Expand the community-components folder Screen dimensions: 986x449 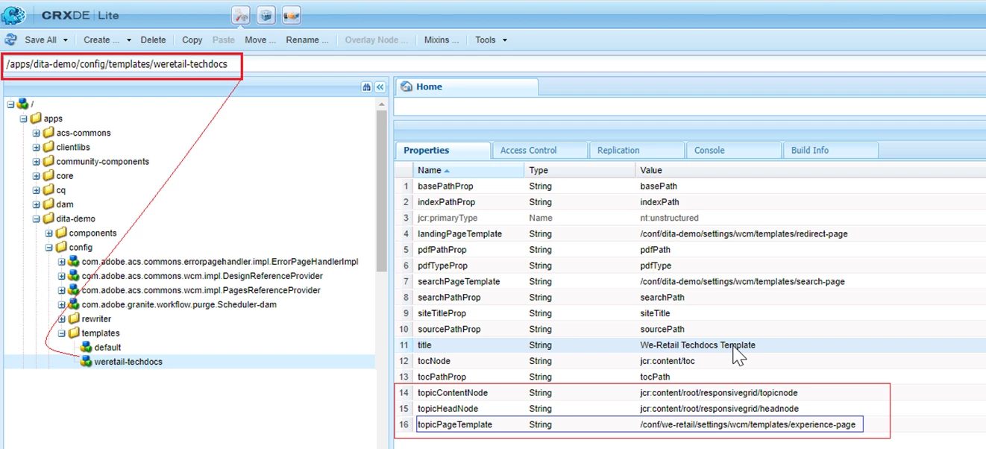36,161
